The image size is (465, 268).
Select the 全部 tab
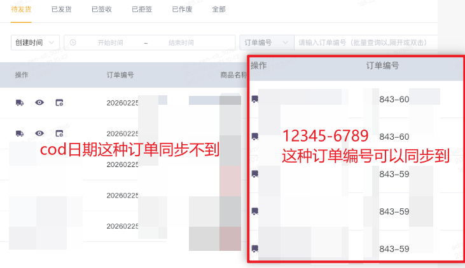(x=219, y=10)
